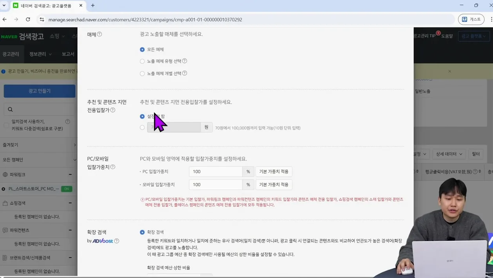This screenshot has width=493, height=278.
Task: Click the PC 입찰가중치 input field
Action: tap(216, 171)
